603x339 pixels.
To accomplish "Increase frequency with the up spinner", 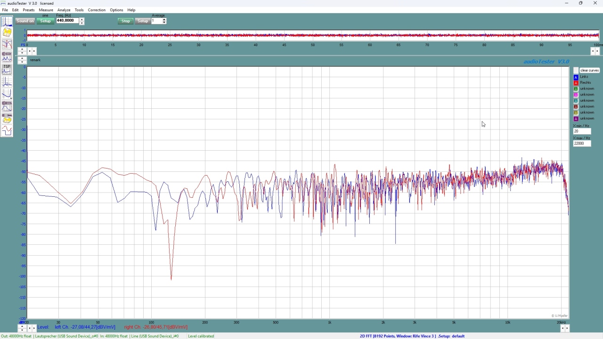I will (81, 19).
